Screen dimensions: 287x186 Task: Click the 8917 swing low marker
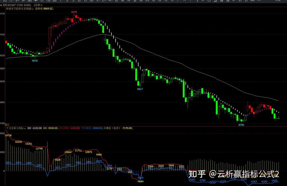140,89
